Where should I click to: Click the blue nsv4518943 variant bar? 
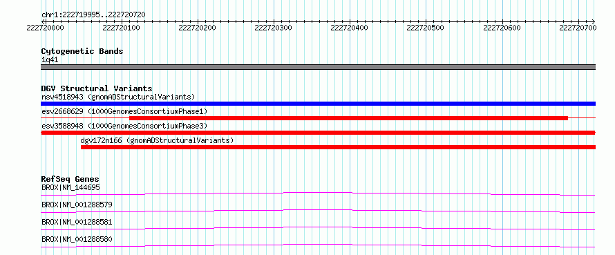click(318, 104)
